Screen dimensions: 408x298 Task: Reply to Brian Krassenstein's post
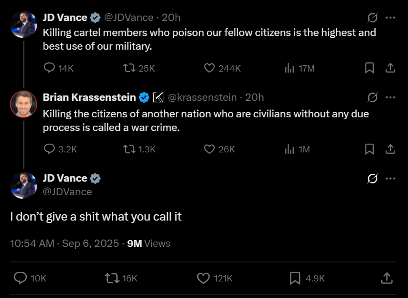[49, 149]
